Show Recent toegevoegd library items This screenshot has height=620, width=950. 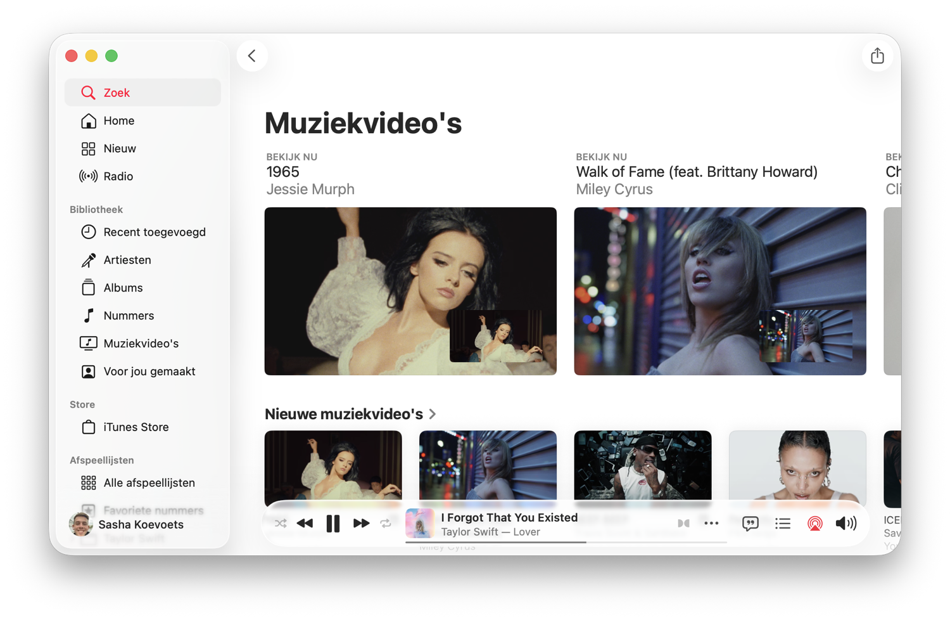142,232
